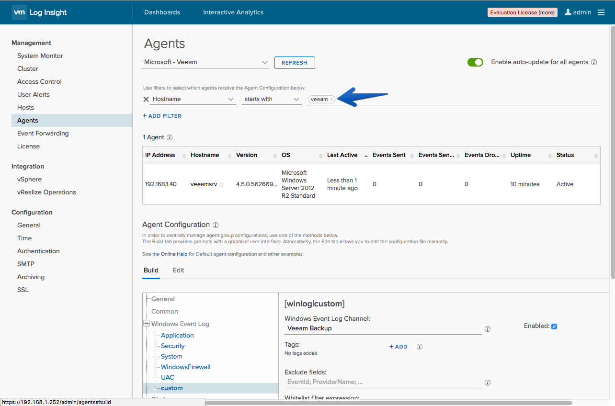The height and width of the screenshot is (406, 615).
Task: Open Cluster management page
Action: coord(28,69)
